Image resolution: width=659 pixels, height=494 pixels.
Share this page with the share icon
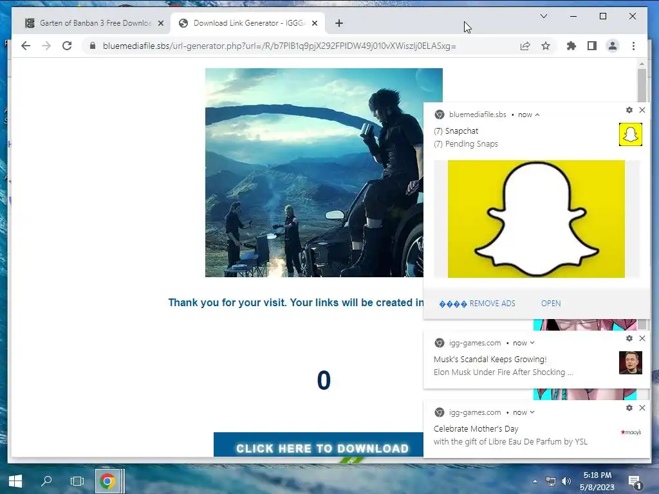(525, 46)
